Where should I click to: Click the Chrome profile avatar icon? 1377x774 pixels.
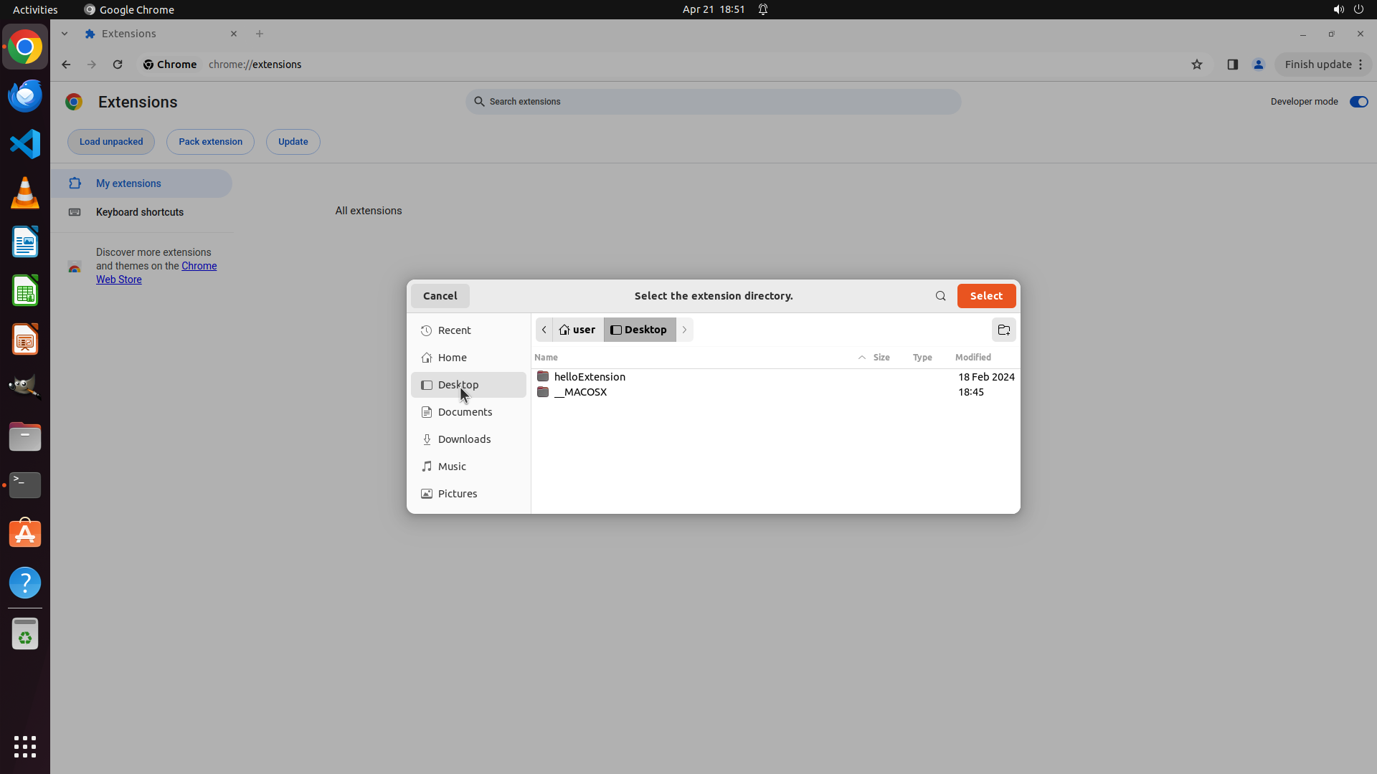coord(1258,64)
